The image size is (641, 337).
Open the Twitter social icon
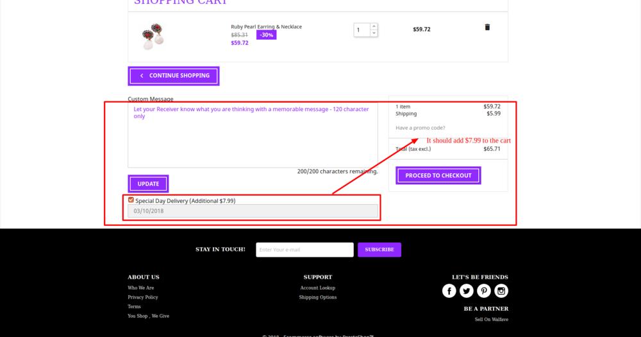(467, 291)
